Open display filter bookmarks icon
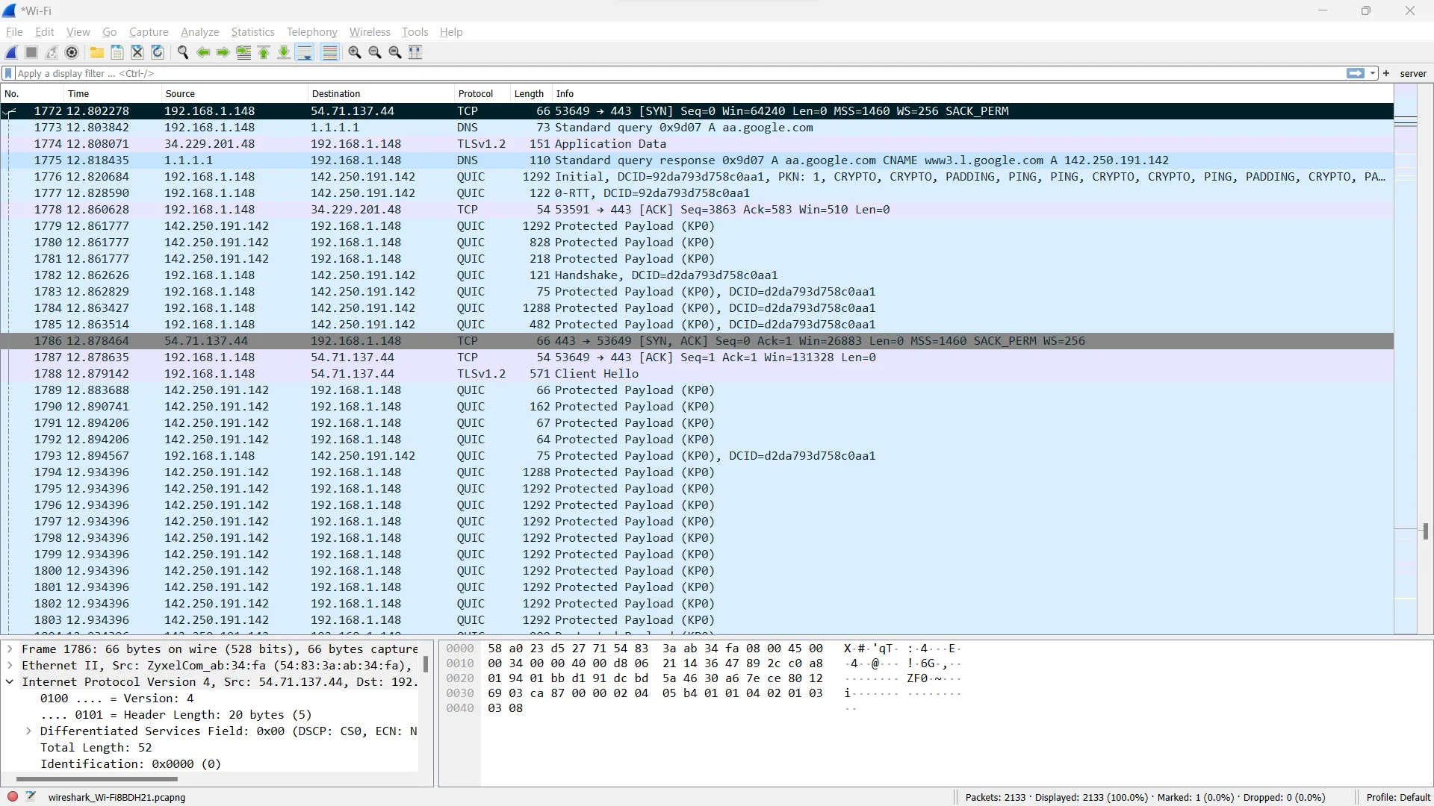Viewport: 1434px width, 806px height. click(8, 73)
